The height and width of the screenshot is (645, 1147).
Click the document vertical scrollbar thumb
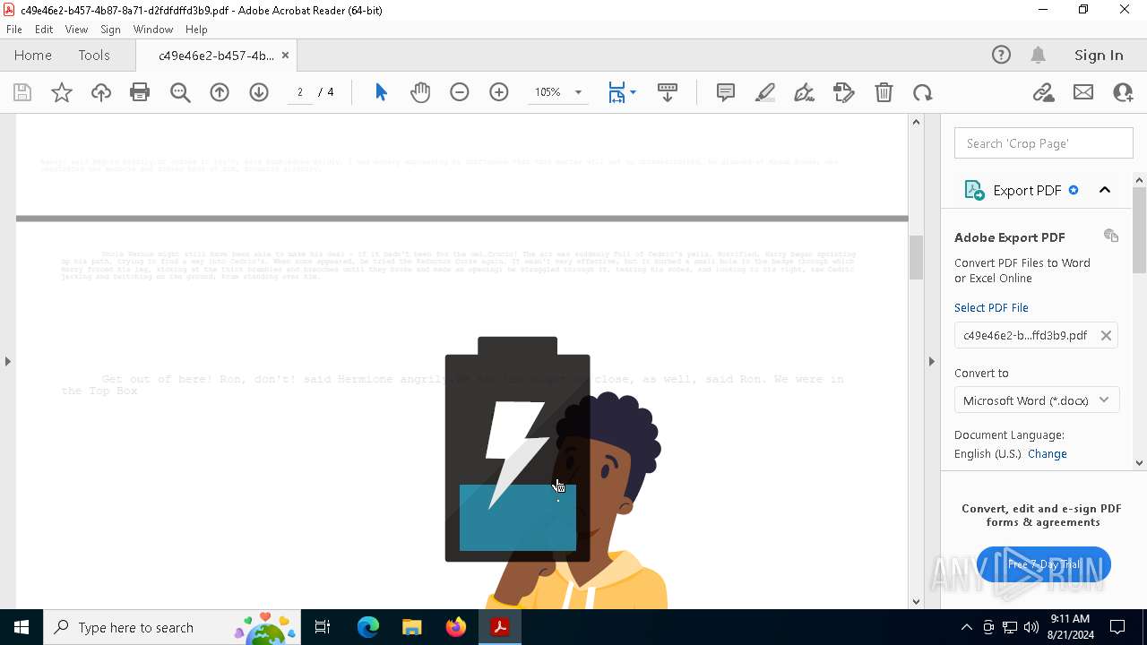(916, 257)
